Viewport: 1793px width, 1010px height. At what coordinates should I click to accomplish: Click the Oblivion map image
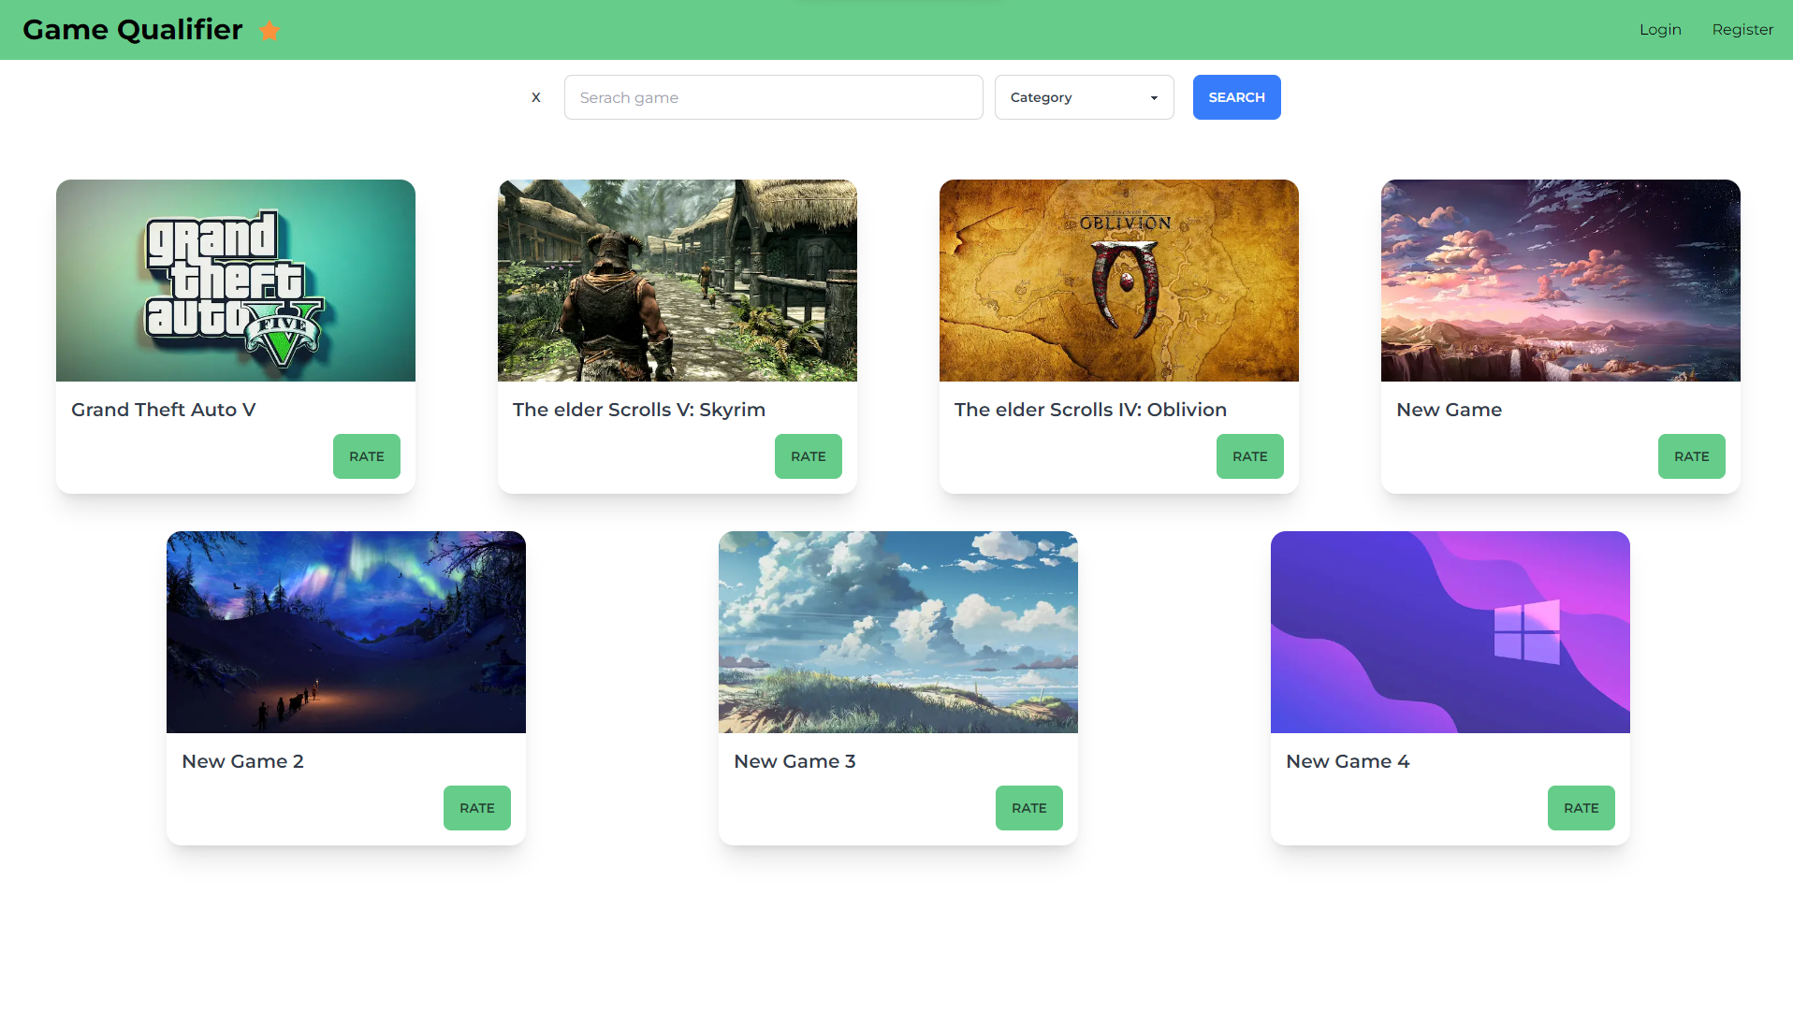tap(1118, 281)
